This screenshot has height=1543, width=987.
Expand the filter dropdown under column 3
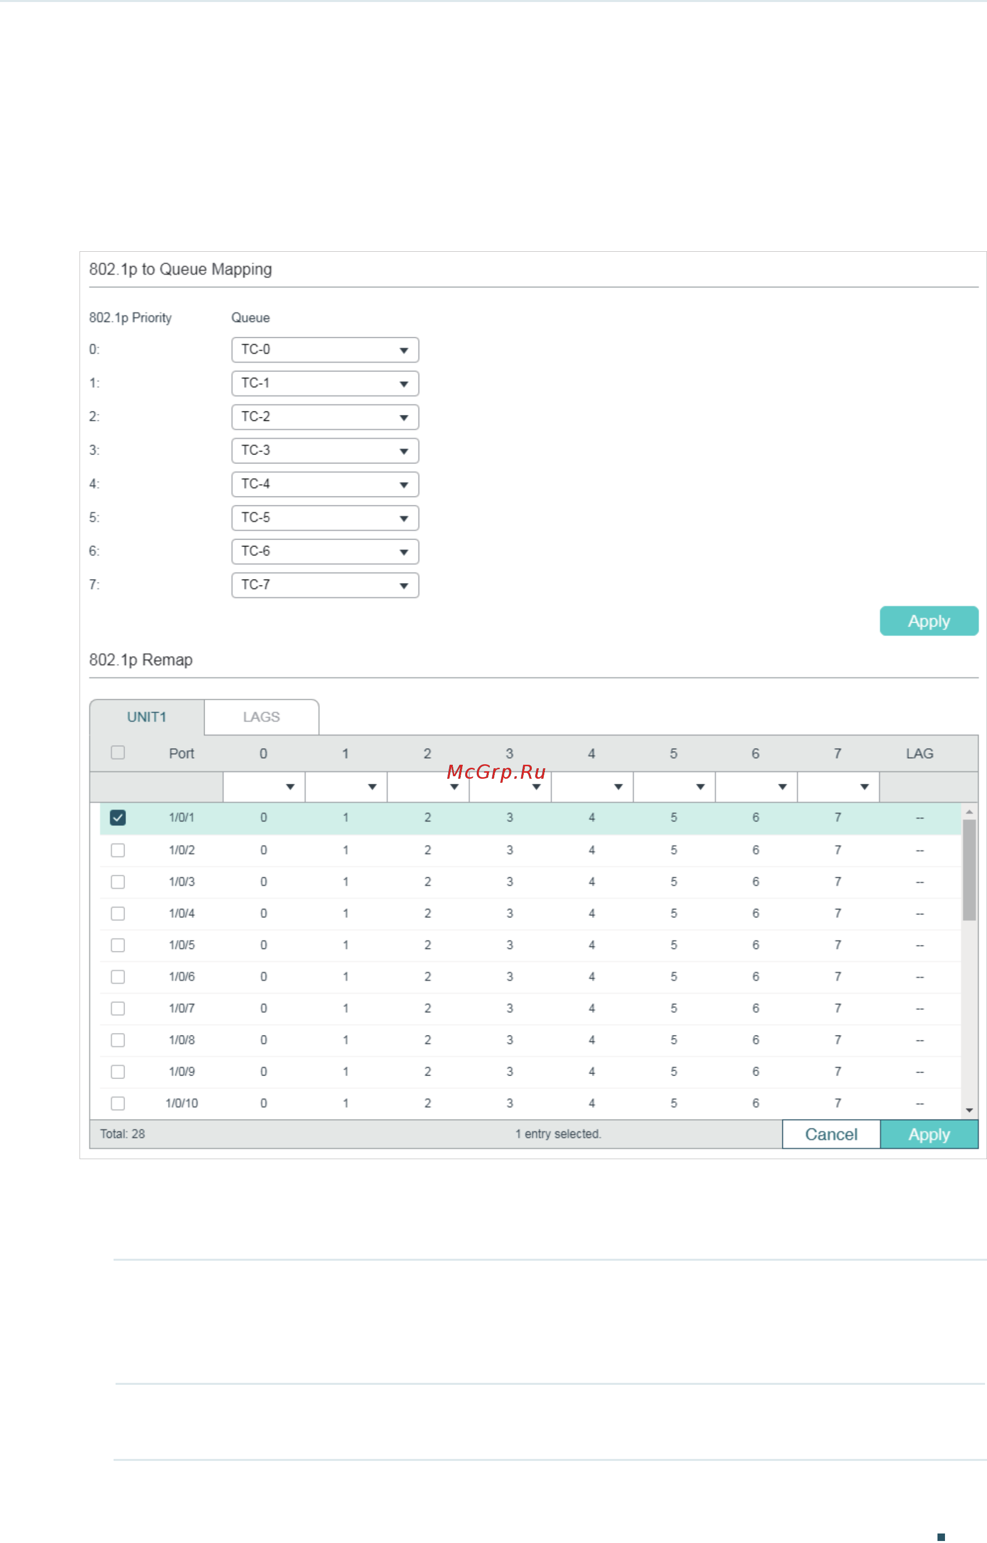[x=535, y=787]
